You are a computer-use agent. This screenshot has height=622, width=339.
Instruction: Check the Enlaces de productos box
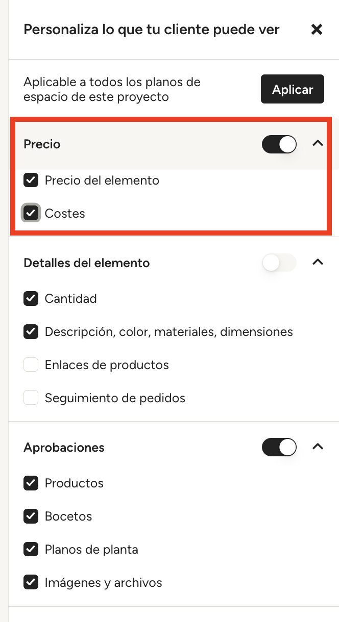pos(31,365)
